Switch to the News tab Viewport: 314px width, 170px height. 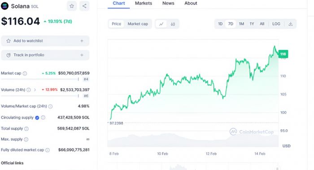pos(168,3)
